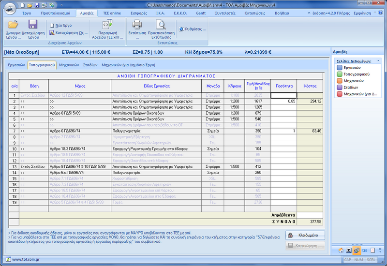The width and height of the screenshot is (387, 266).
Task: Click the Sigma sum icon in bottom panel
Action: point(348,250)
